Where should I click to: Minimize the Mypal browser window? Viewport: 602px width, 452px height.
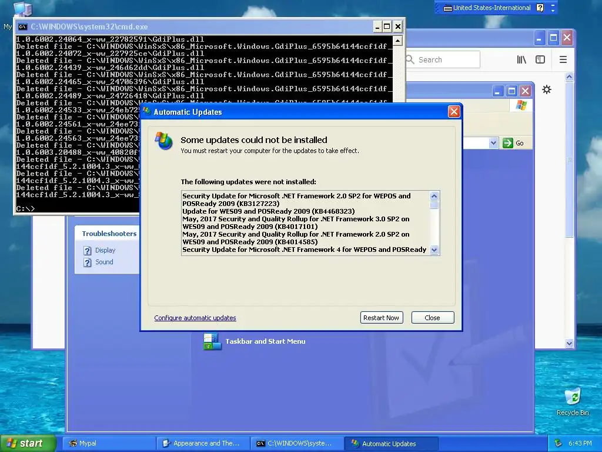540,38
